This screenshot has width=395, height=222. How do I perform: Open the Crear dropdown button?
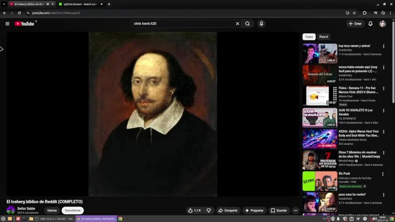pos(355,24)
